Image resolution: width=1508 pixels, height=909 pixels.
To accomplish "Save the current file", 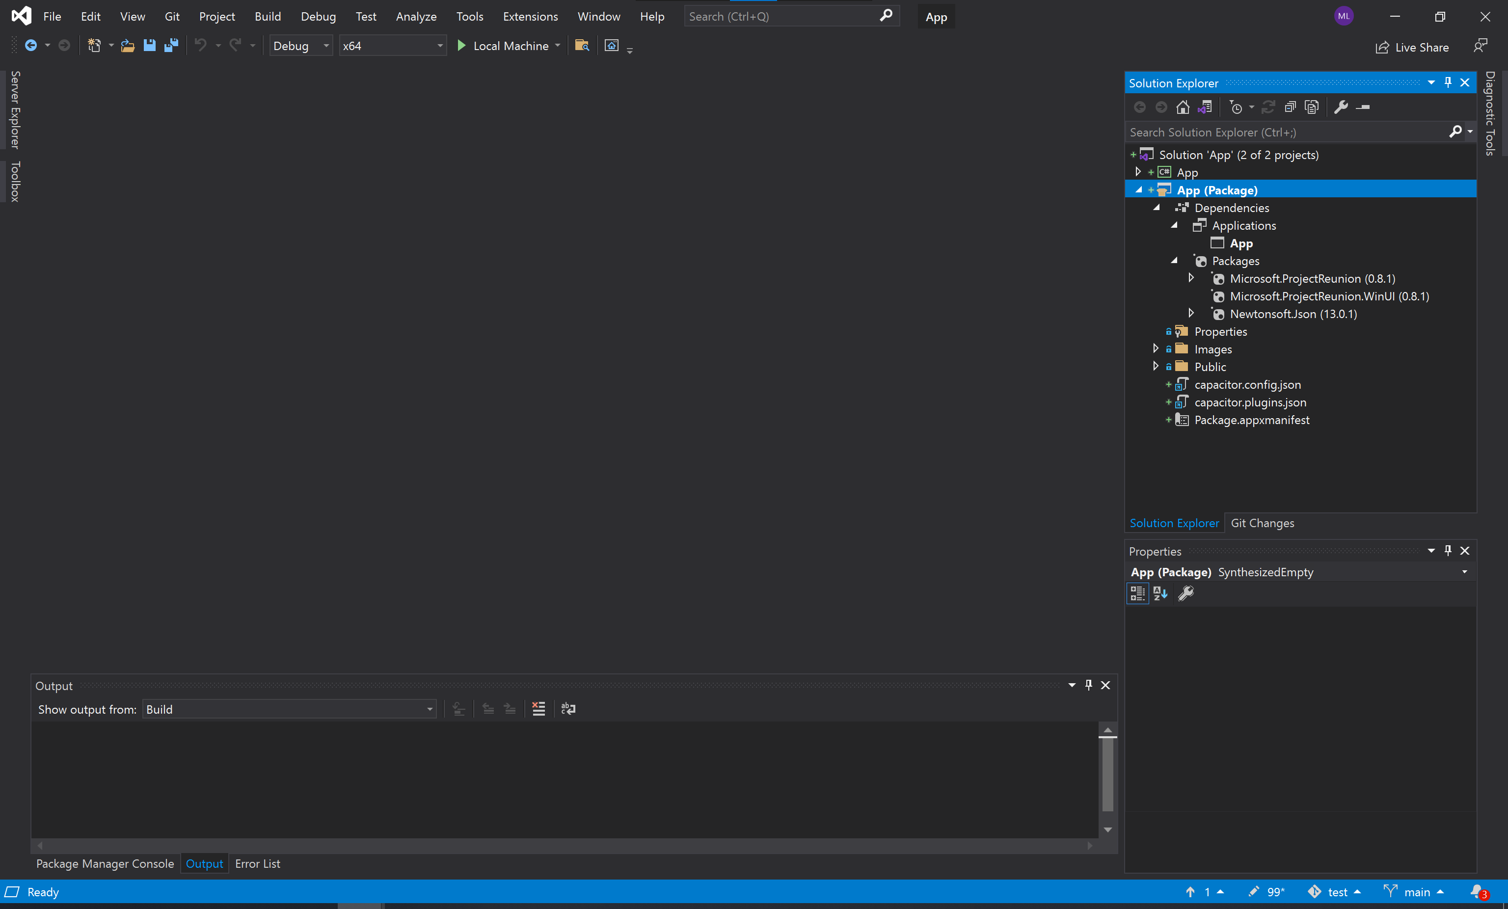I will coord(149,45).
